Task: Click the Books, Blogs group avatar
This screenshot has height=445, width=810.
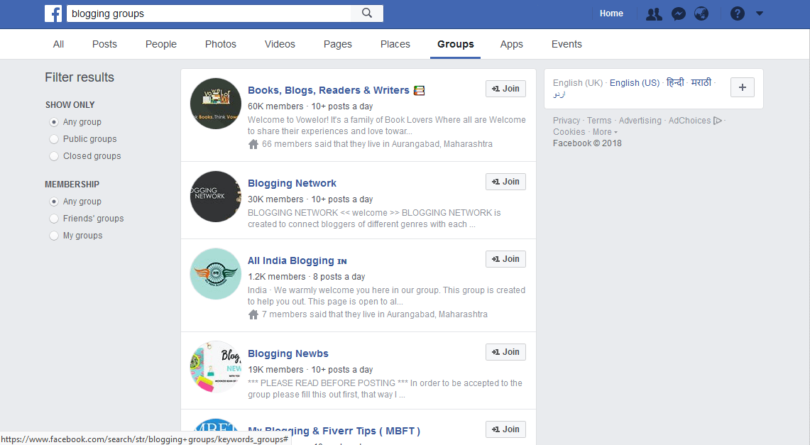Action: click(x=216, y=104)
